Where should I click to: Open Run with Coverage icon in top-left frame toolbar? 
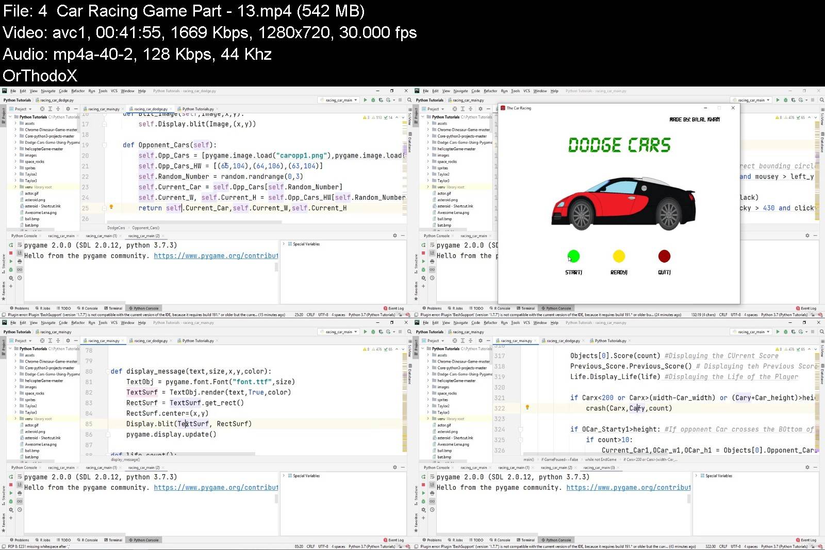pos(381,100)
